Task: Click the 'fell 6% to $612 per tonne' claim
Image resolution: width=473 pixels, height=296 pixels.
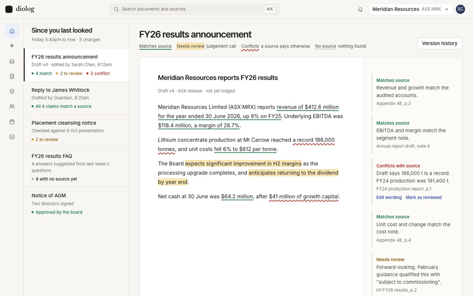Action: click(245, 149)
